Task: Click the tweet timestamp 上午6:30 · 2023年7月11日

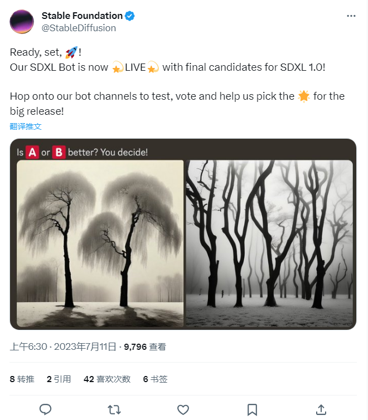Action: [x=64, y=346]
